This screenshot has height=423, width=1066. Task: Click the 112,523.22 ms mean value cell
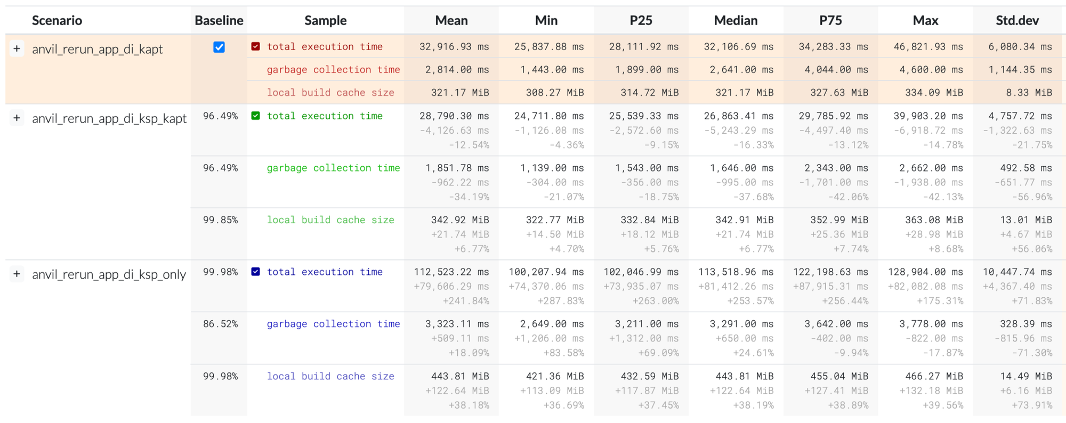point(451,272)
